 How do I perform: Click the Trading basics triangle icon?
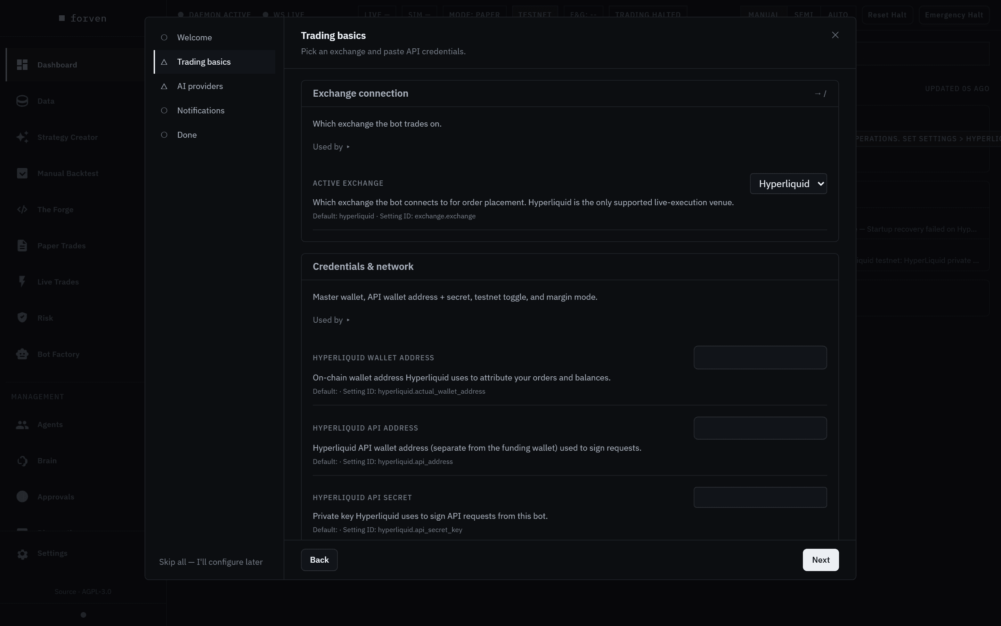pos(164,62)
